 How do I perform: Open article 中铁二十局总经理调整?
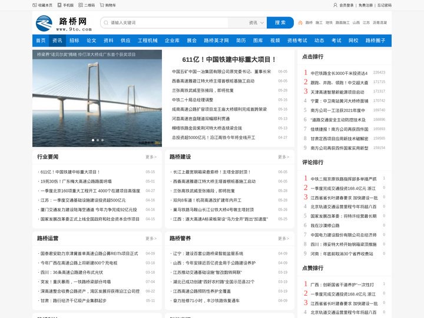[x=193, y=100]
